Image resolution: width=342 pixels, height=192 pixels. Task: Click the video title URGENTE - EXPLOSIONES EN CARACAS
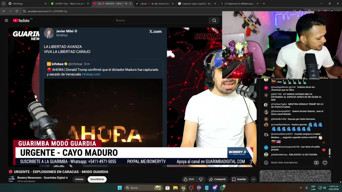61,172
